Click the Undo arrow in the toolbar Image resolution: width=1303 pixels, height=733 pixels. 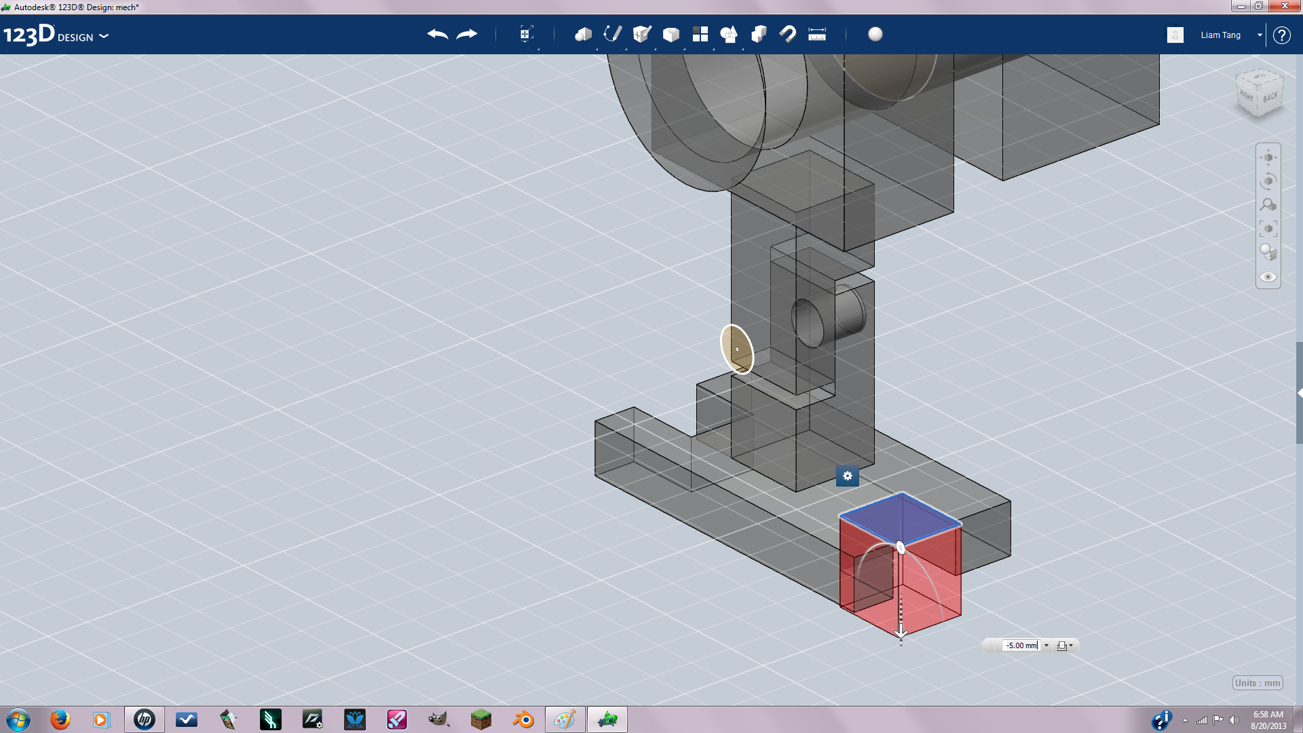[438, 34]
